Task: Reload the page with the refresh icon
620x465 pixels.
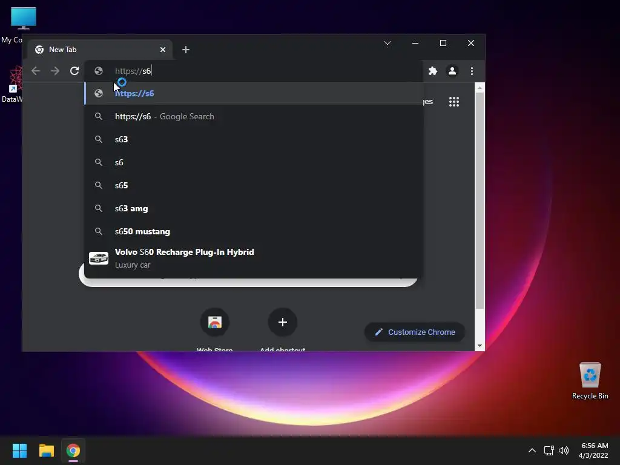Action: (74, 71)
